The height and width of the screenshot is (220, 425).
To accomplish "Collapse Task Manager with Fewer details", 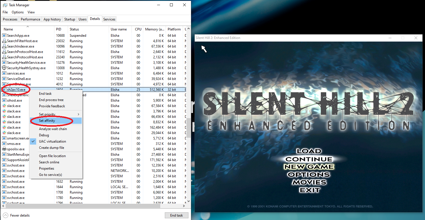I will tap(17, 215).
